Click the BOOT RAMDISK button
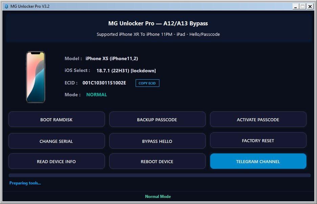317x204 pixels. 56,120
